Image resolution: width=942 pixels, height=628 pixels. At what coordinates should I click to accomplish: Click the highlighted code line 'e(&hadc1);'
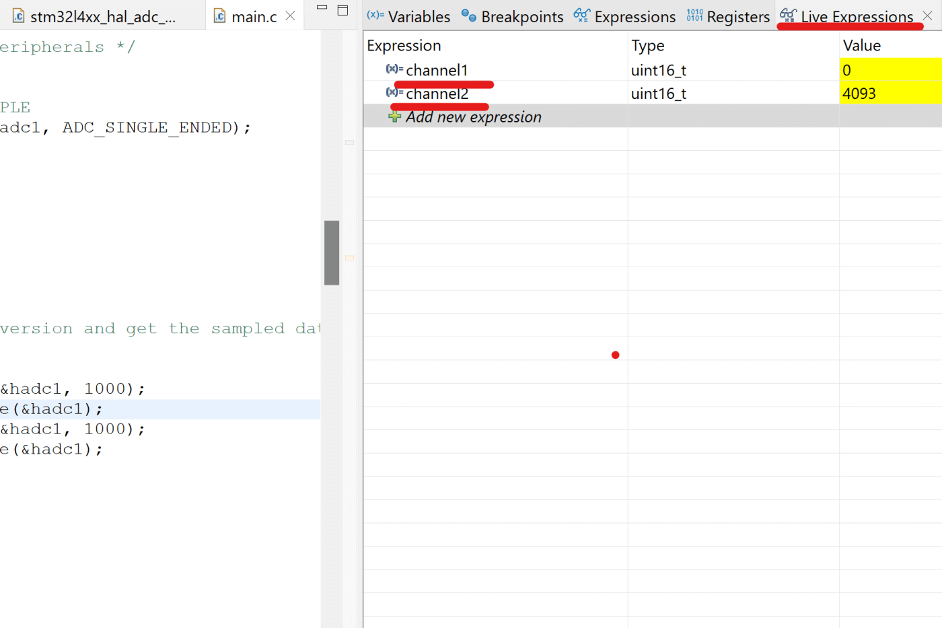51,409
